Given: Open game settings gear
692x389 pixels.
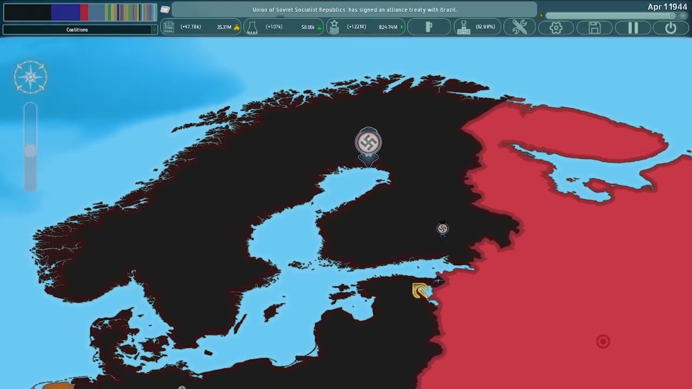Looking at the screenshot, I should [x=556, y=28].
